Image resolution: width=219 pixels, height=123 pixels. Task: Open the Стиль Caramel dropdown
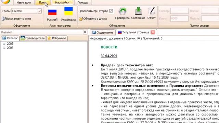[x=40, y=11]
